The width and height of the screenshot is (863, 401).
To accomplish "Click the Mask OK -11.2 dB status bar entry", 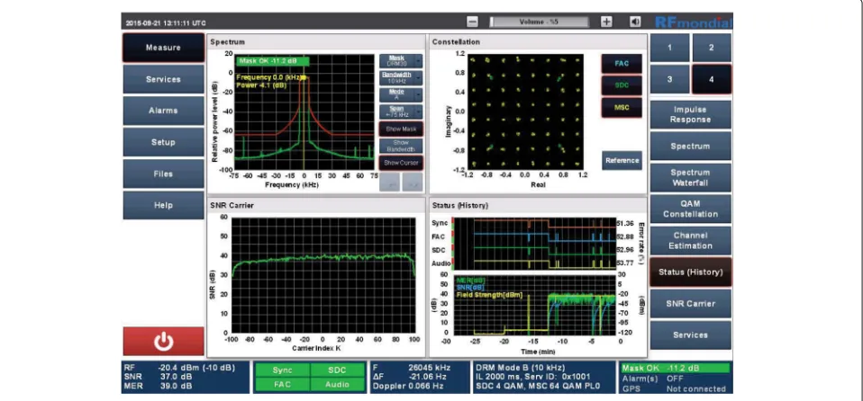I will pyautogui.click(x=675, y=368).
